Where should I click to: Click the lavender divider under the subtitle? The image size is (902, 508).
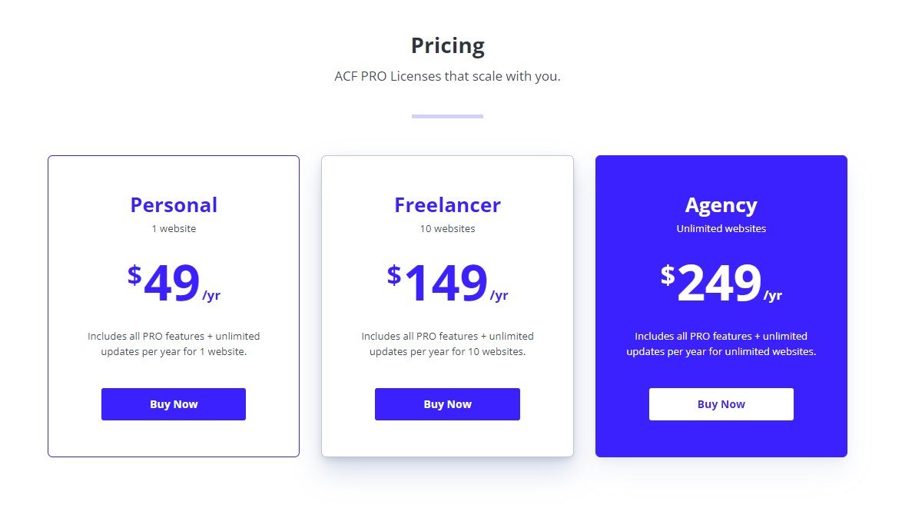[447, 116]
